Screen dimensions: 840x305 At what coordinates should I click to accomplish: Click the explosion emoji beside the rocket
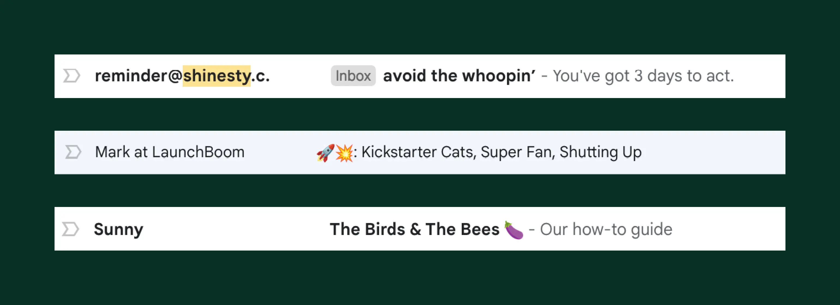point(344,153)
